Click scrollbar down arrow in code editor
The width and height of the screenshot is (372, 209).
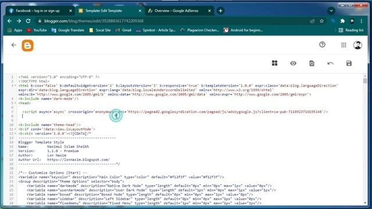coord(365,203)
